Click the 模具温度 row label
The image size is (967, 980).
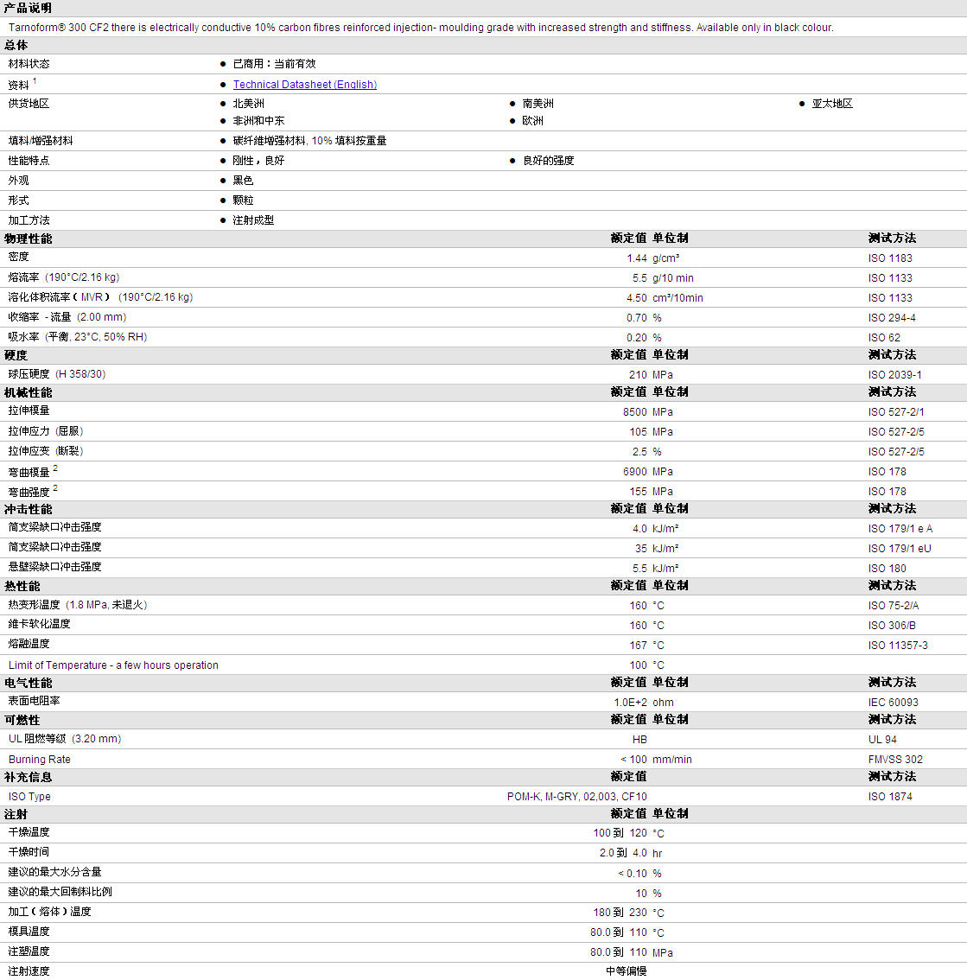[x=29, y=932]
